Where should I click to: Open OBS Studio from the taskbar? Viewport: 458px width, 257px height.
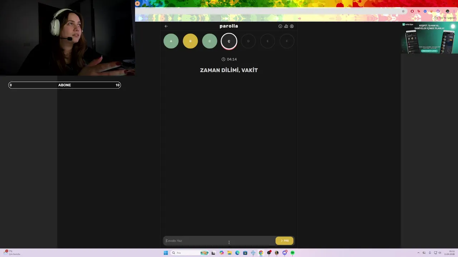tap(269, 253)
